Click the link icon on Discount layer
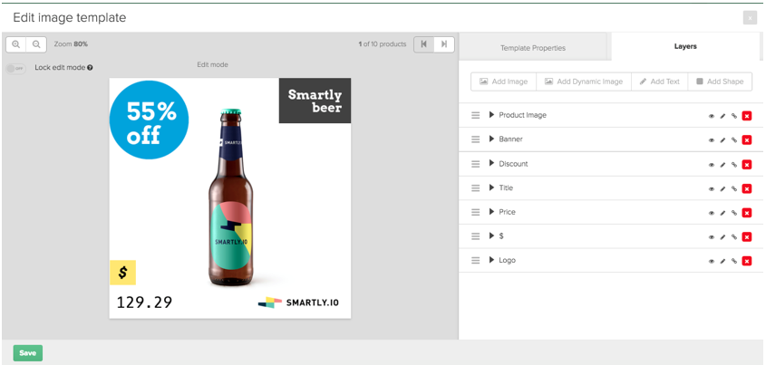Image resolution: width=766 pixels, height=365 pixels. click(733, 165)
